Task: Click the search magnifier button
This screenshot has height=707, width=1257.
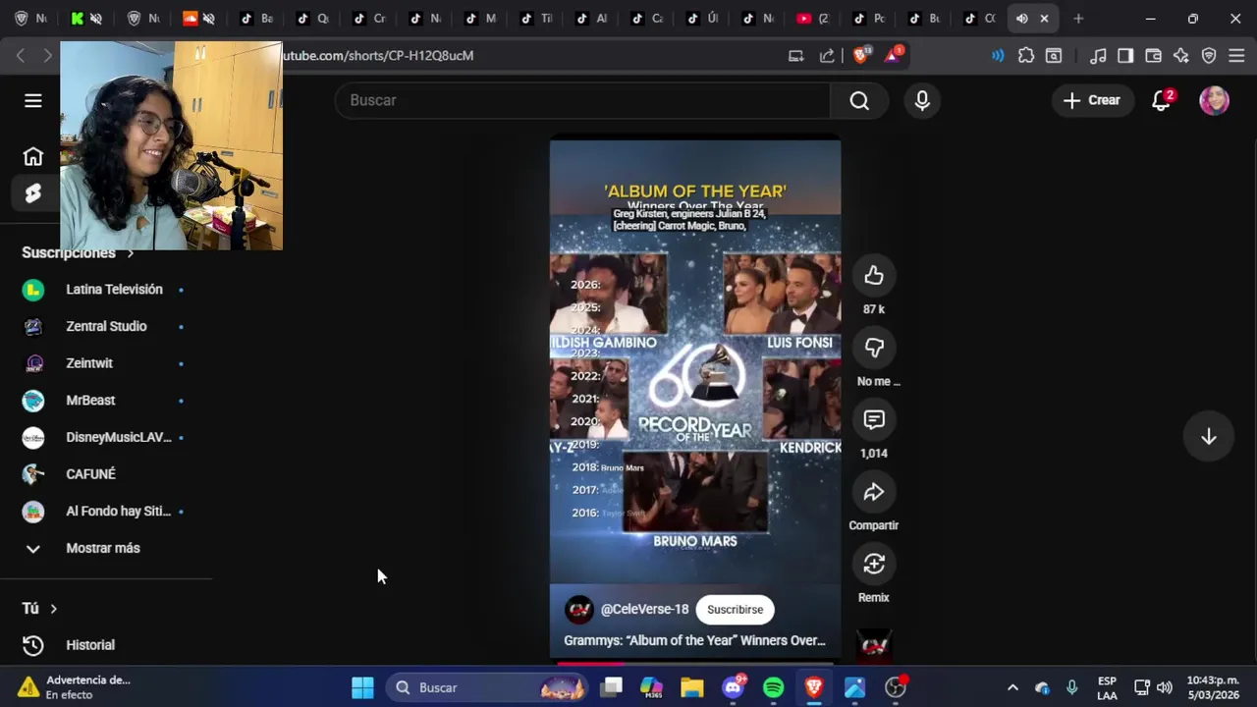Action: (x=859, y=100)
